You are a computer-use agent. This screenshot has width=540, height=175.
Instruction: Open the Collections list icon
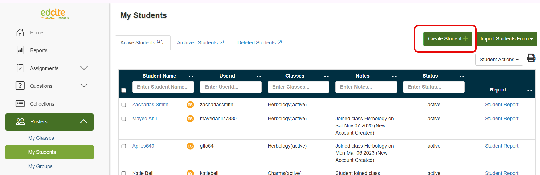tap(20, 104)
